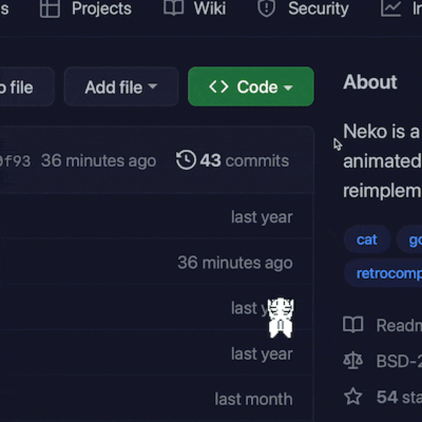Select the cat topic tag
Screen dimensions: 422x422
[367, 239]
